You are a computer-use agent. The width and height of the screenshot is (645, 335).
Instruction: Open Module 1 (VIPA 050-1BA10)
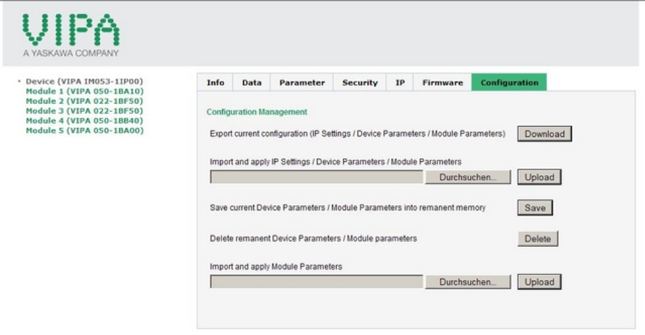pyautogui.click(x=85, y=91)
